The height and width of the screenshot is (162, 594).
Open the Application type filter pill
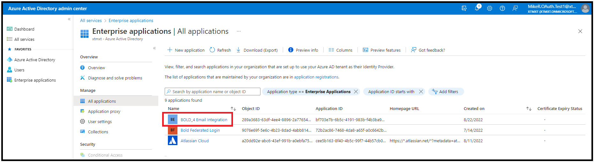point(308,92)
